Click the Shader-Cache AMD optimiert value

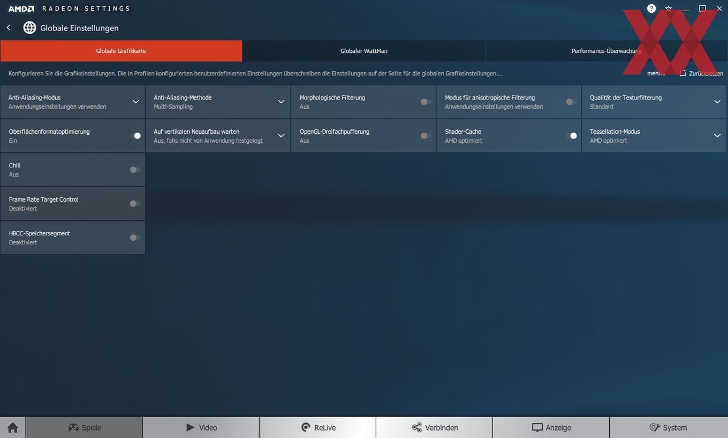464,141
